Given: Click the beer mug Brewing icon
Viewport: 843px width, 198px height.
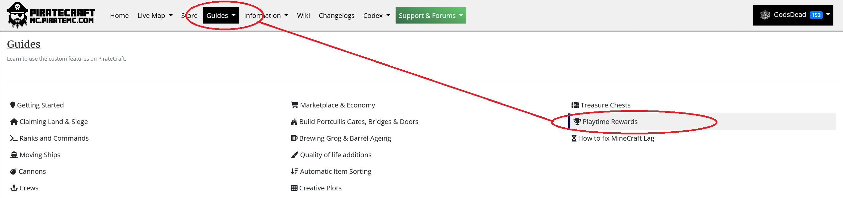Looking at the screenshot, I should 294,138.
